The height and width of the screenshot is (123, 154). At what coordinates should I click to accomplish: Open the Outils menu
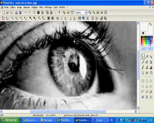click(55, 7)
